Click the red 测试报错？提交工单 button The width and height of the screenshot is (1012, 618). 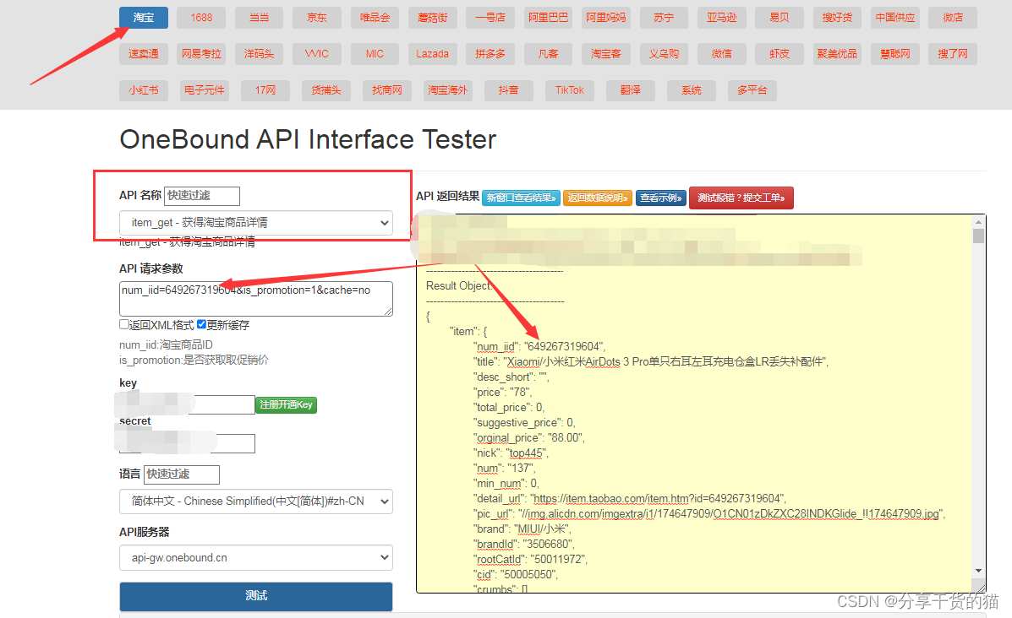coord(741,198)
